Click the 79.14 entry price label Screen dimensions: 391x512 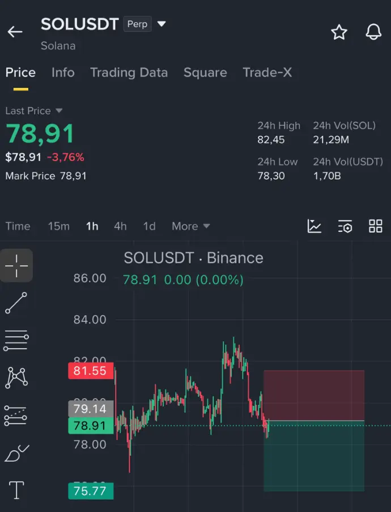click(x=91, y=408)
